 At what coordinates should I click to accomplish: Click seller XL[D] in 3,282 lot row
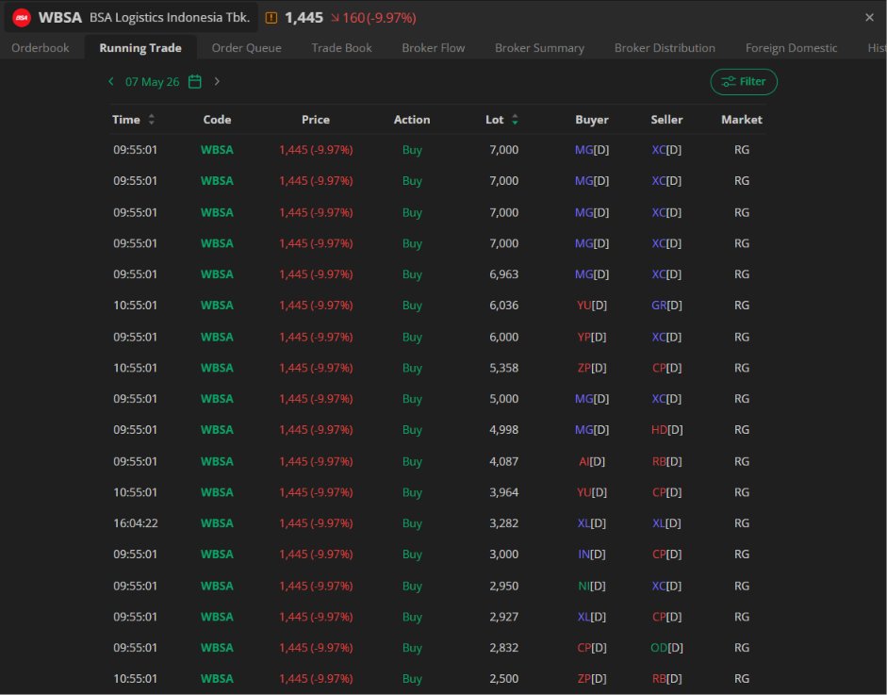click(x=666, y=523)
